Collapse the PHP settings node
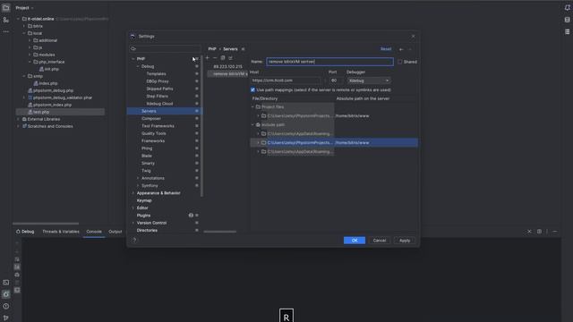The height and width of the screenshot is (322, 573). [133, 59]
